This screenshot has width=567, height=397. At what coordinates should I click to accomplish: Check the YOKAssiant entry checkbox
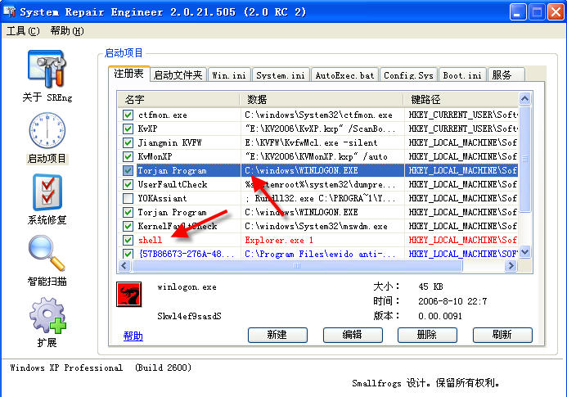(128, 198)
